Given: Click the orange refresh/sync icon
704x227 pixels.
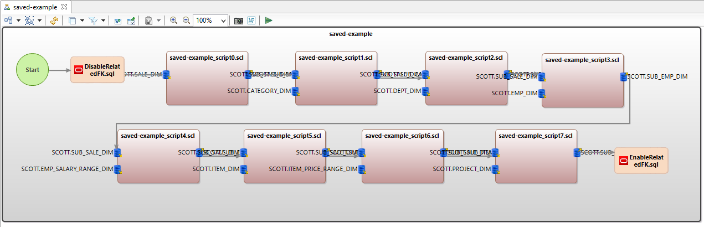Looking at the screenshot, I should tap(54, 20).
